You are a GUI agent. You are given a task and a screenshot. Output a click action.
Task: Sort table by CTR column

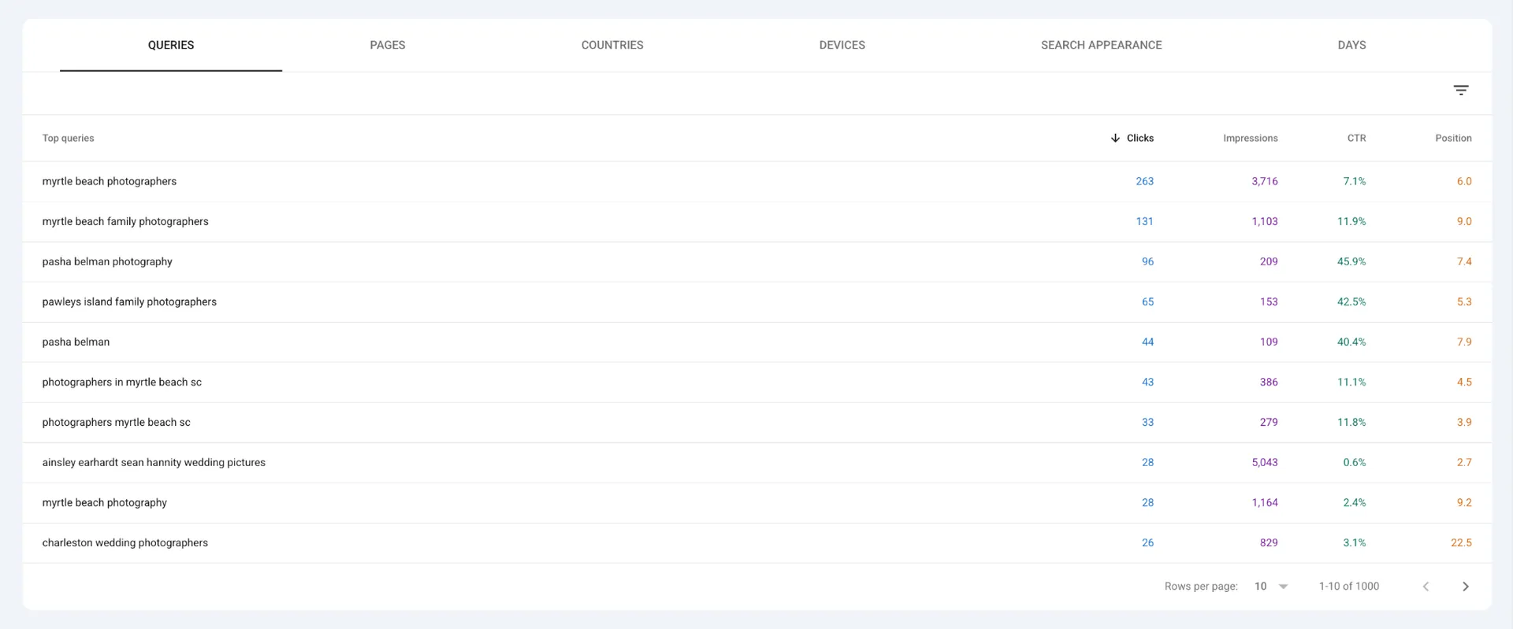pos(1356,138)
